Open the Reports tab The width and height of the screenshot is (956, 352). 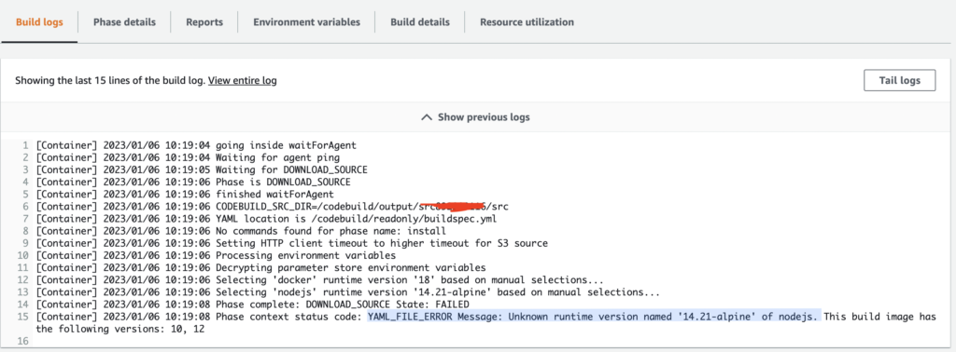point(204,22)
